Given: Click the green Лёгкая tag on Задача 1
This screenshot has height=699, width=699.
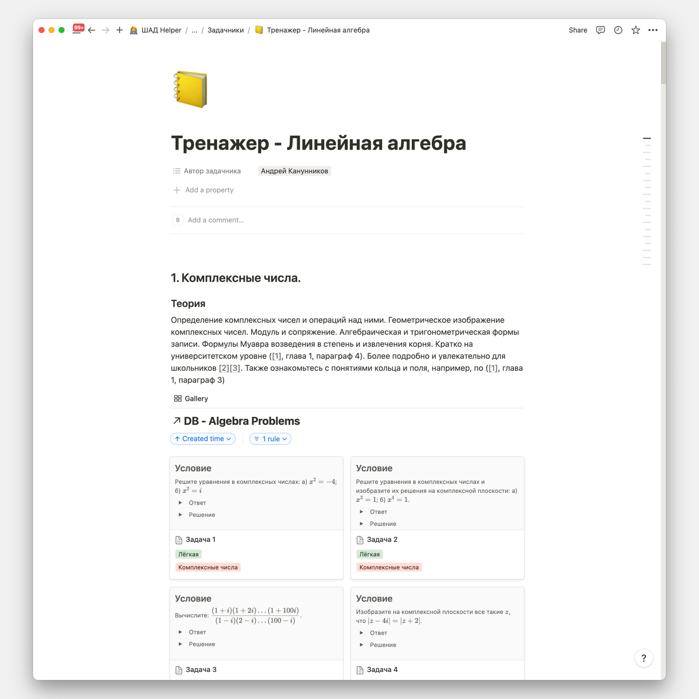Looking at the screenshot, I should [188, 554].
